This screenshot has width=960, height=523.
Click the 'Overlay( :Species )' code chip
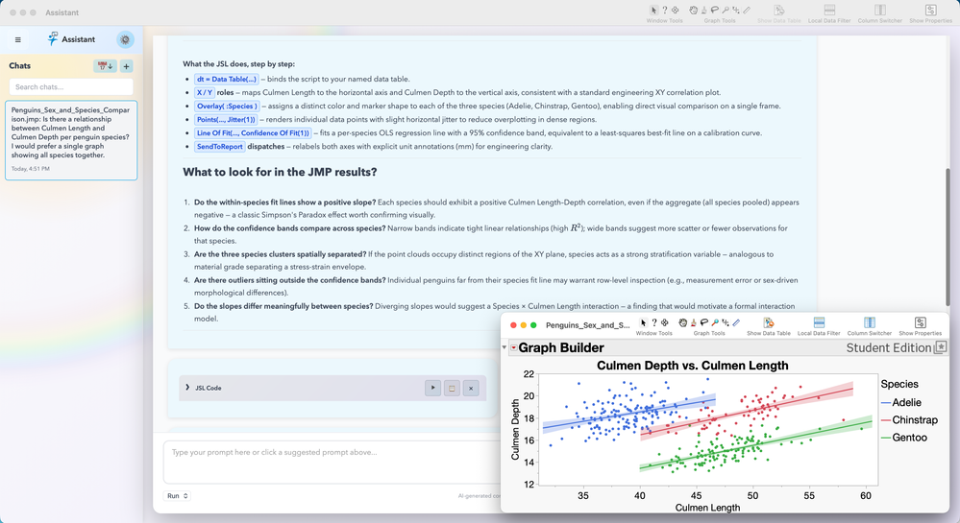227,106
